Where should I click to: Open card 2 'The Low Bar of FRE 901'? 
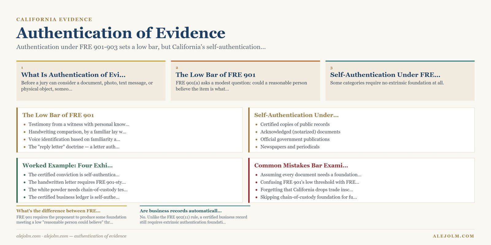click(x=245, y=81)
